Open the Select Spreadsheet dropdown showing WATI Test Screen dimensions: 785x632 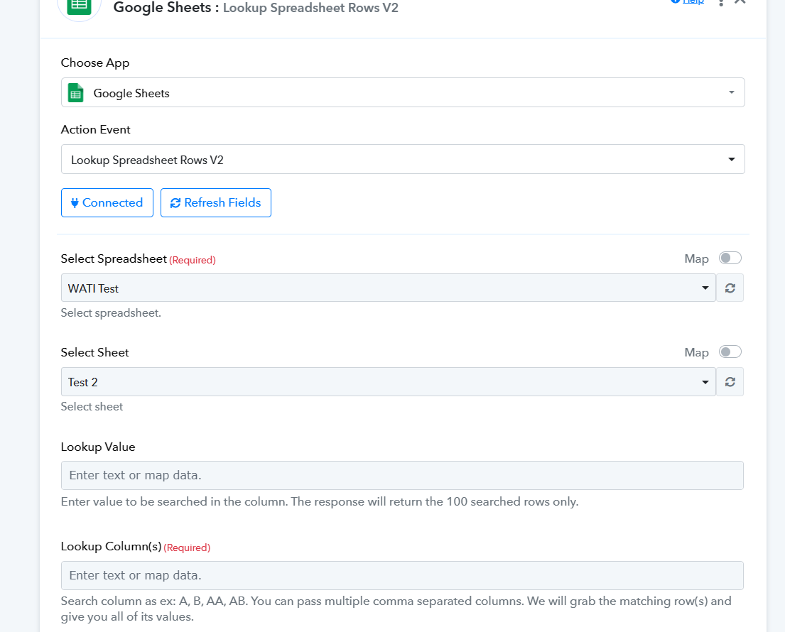click(x=389, y=288)
